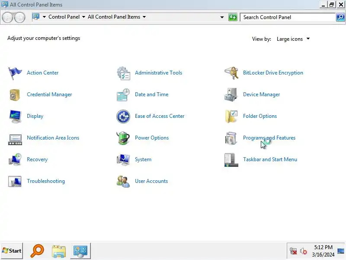Screen dimensions: 346x260
Task: Expand the arrow after All Control Panel Items
Action: tap(144, 17)
